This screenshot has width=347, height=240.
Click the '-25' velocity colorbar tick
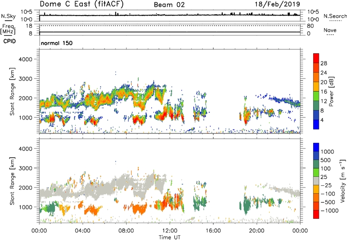click(x=326, y=185)
